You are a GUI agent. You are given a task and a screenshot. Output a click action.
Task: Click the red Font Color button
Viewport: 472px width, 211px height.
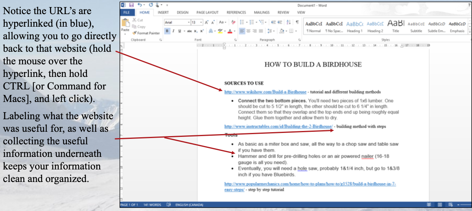pyautogui.click(x=230, y=31)
